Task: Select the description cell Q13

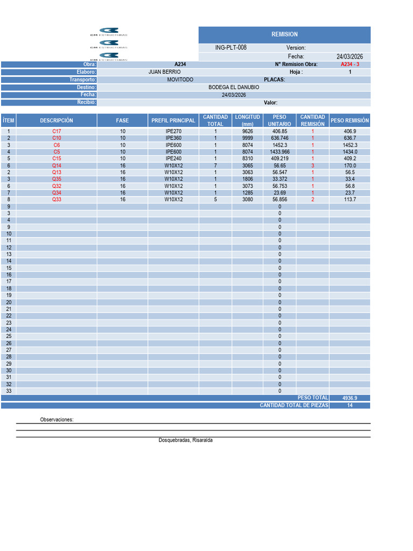Action: pos(56,172)
